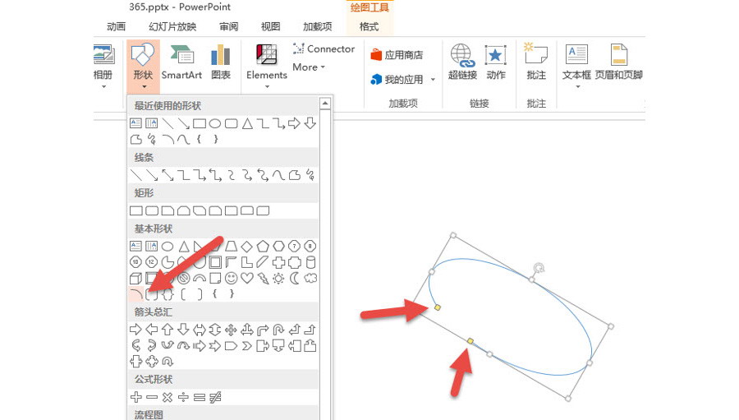Click the Connector button

tap(324, 48)
